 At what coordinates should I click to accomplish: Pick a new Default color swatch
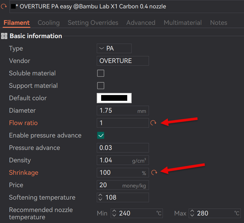[114, 98]
